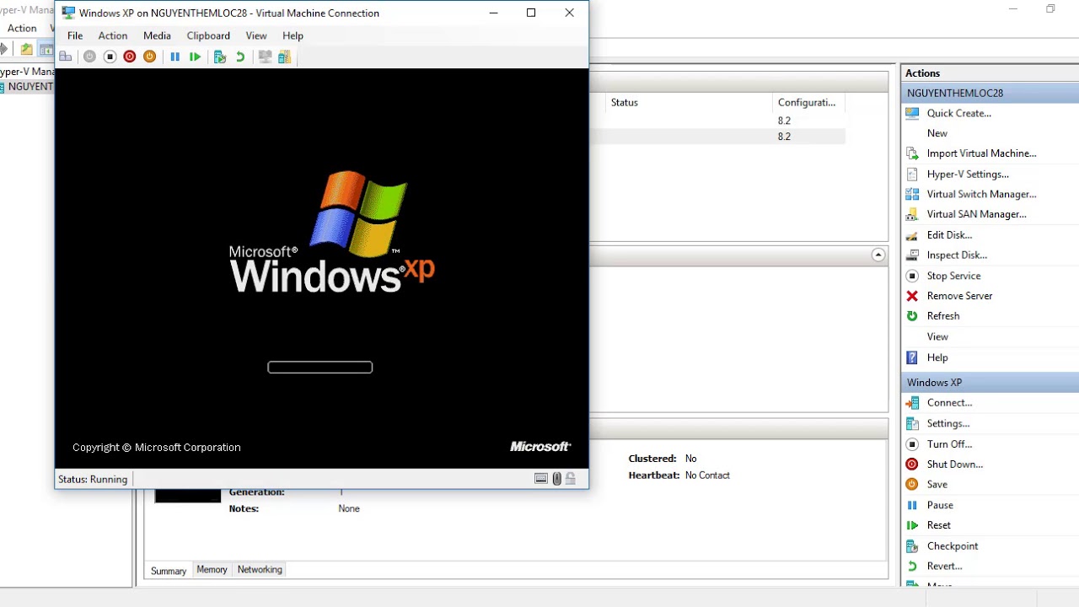
Task: Open View menu in VM Connection window
Action: pyautogui.click(x=256, y=35)
